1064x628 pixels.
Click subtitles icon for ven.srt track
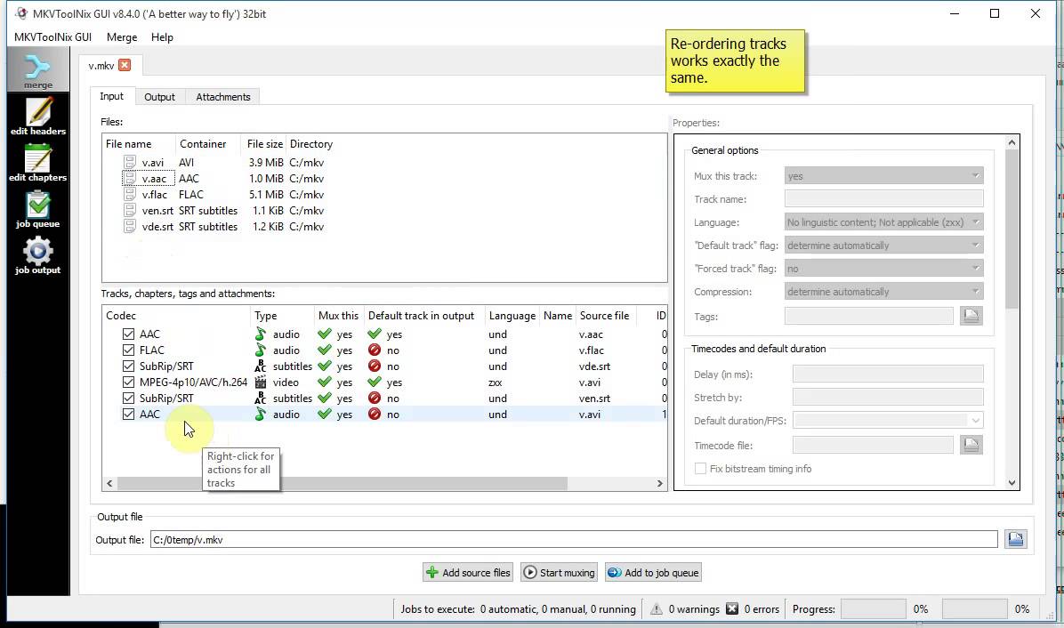tap(261, 399)
